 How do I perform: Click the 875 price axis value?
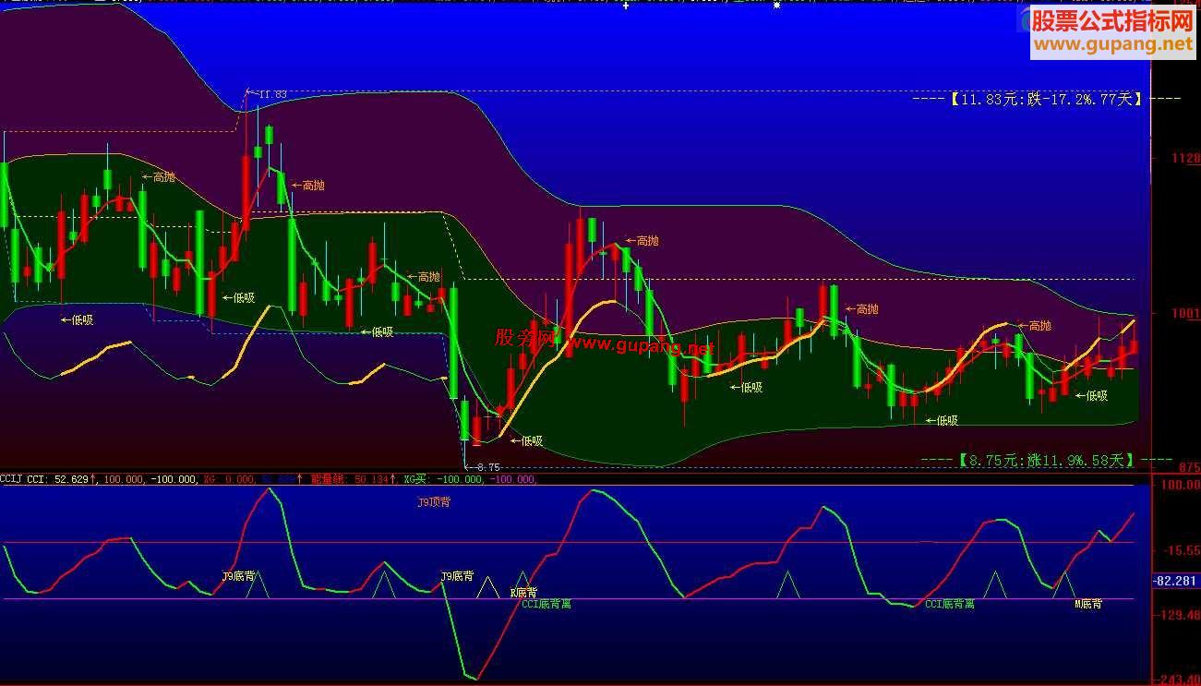[1189, 468]
